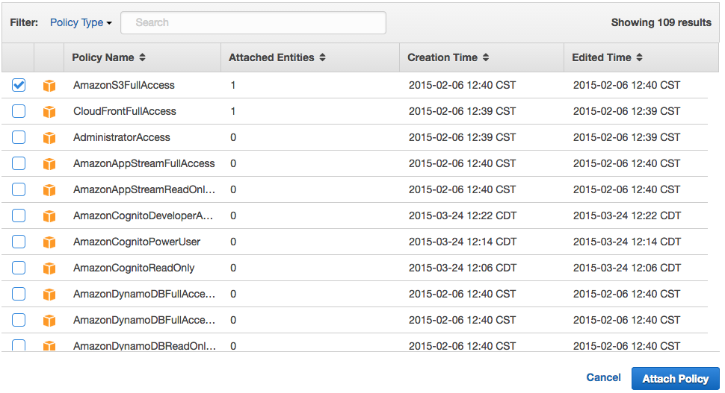Click the AmazonAppStreamReadOnl... policy box icon
The height and width of the screenshot is (393, 725).
(49, 189)
